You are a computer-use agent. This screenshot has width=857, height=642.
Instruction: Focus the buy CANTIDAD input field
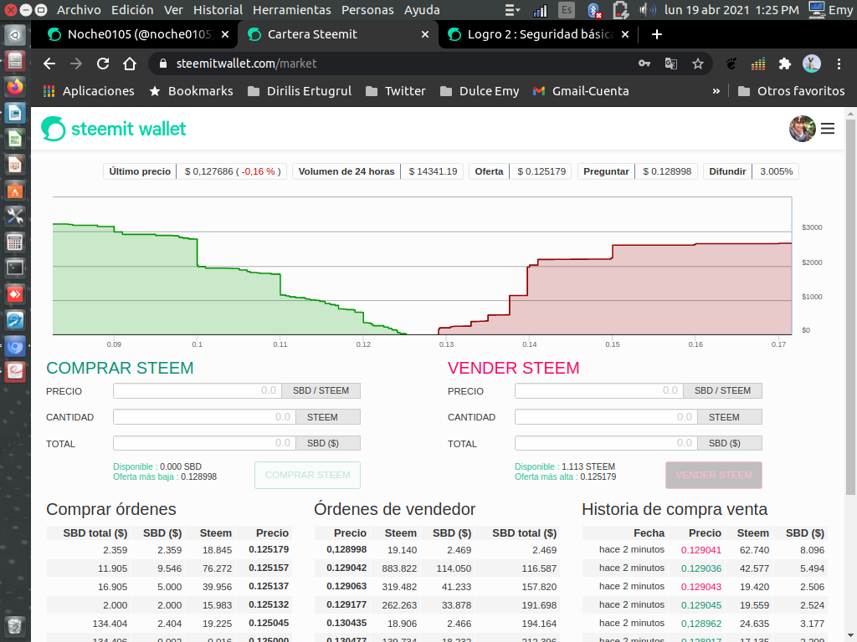(x=204, y=417)
